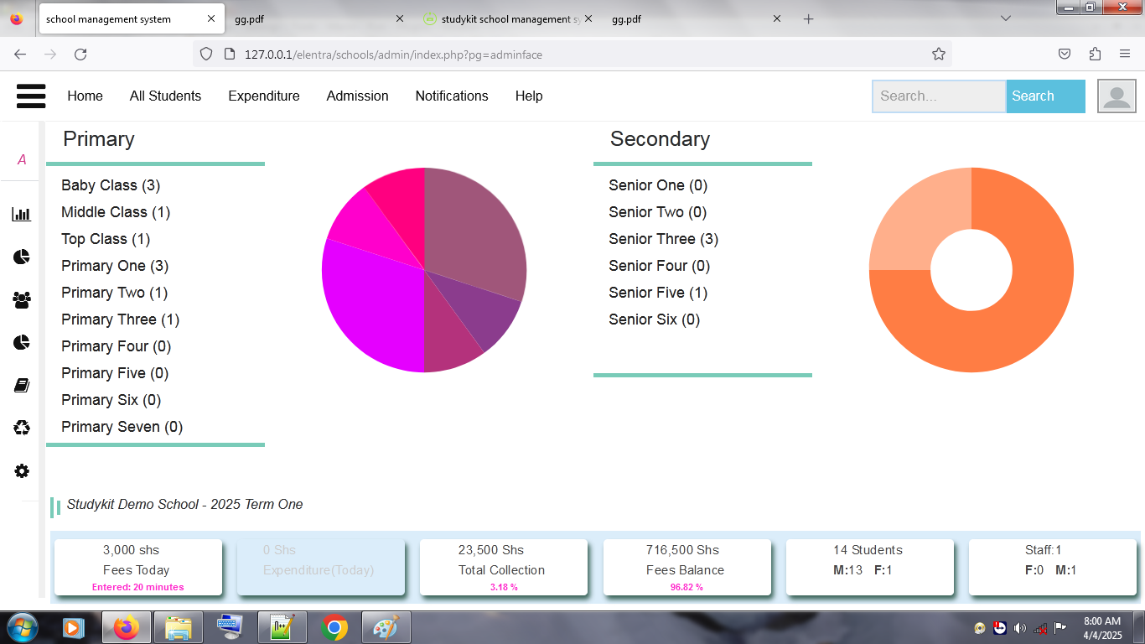Open settings via the gear icon

point(21,470)
